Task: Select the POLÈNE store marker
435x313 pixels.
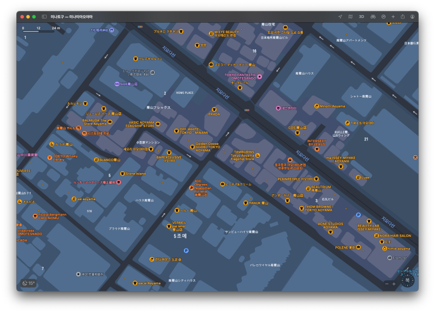Action: point(358,247)
